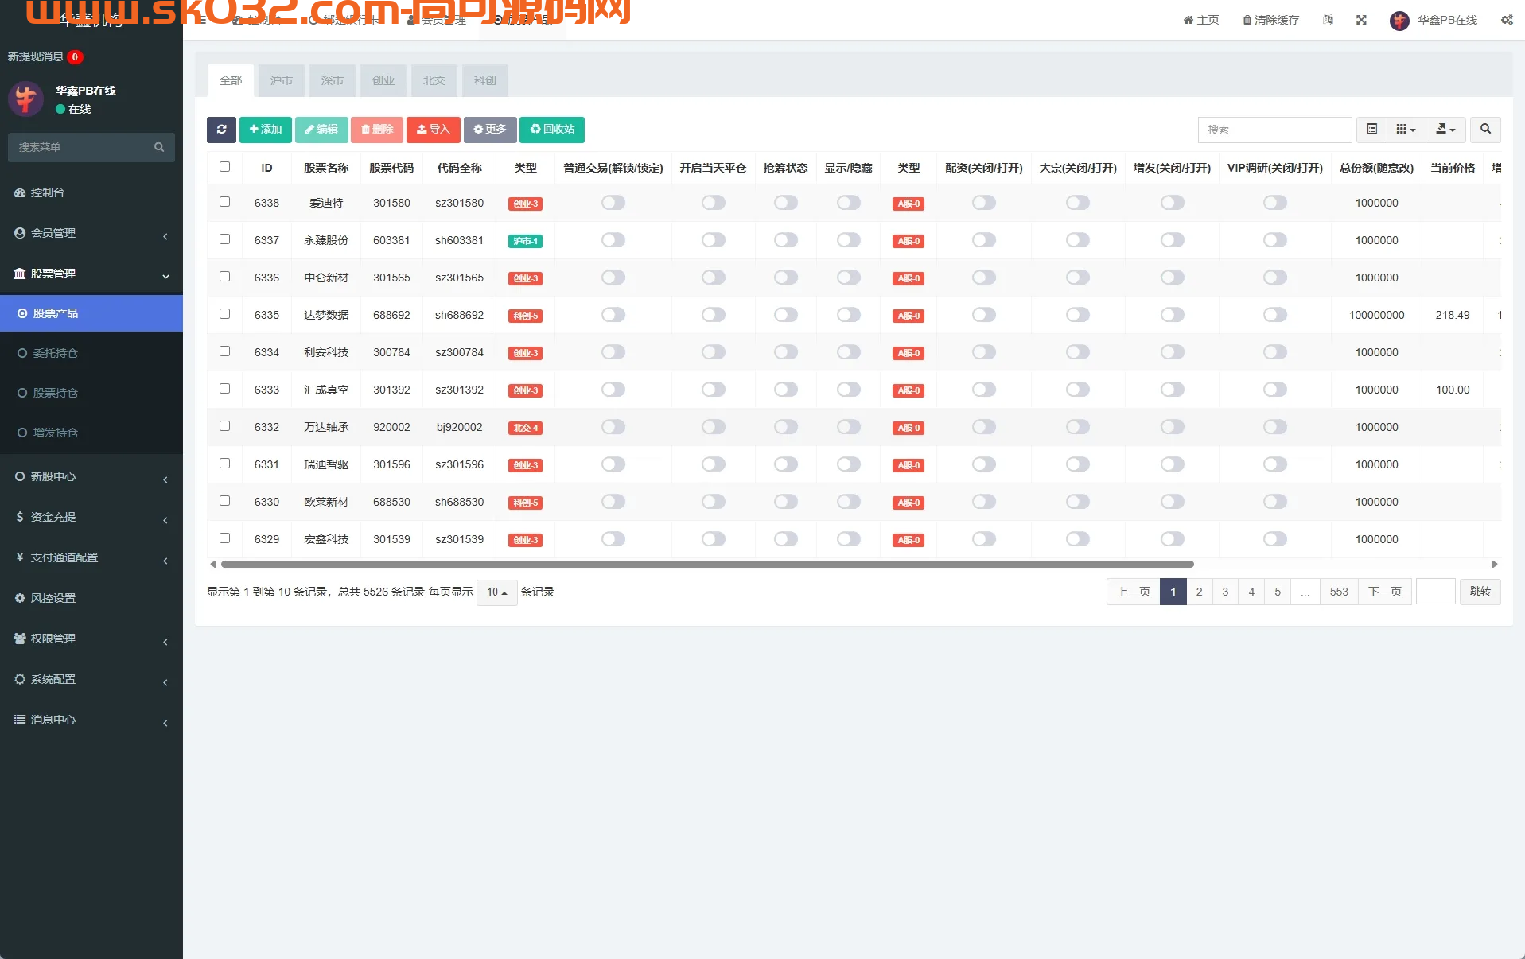Open the settings gears icon top right
1525x959 pixels.
coord(1507,21)
